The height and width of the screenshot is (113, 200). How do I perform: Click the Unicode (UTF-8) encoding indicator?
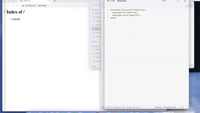(x=170, y=107)
